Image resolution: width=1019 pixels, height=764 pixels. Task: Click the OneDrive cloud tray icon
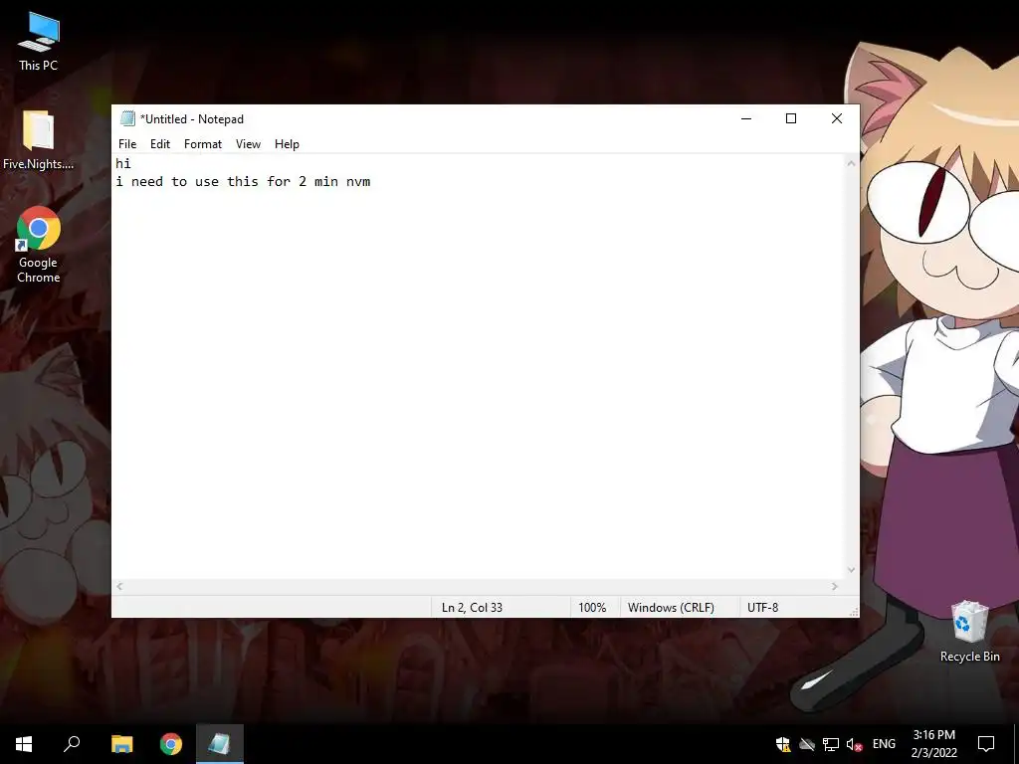point(807,744)
